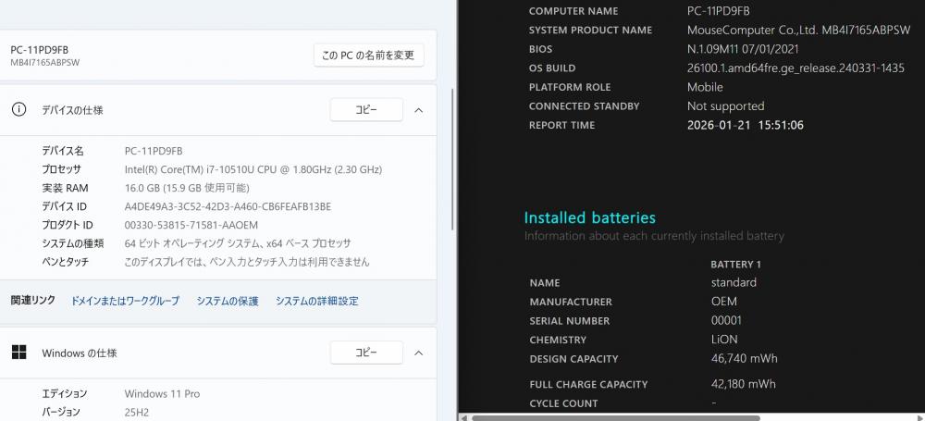The width and height of the screenshot is (925, 421).
Task: Click the horizontal scrollbar left arrow
Action: click(465, 417)
